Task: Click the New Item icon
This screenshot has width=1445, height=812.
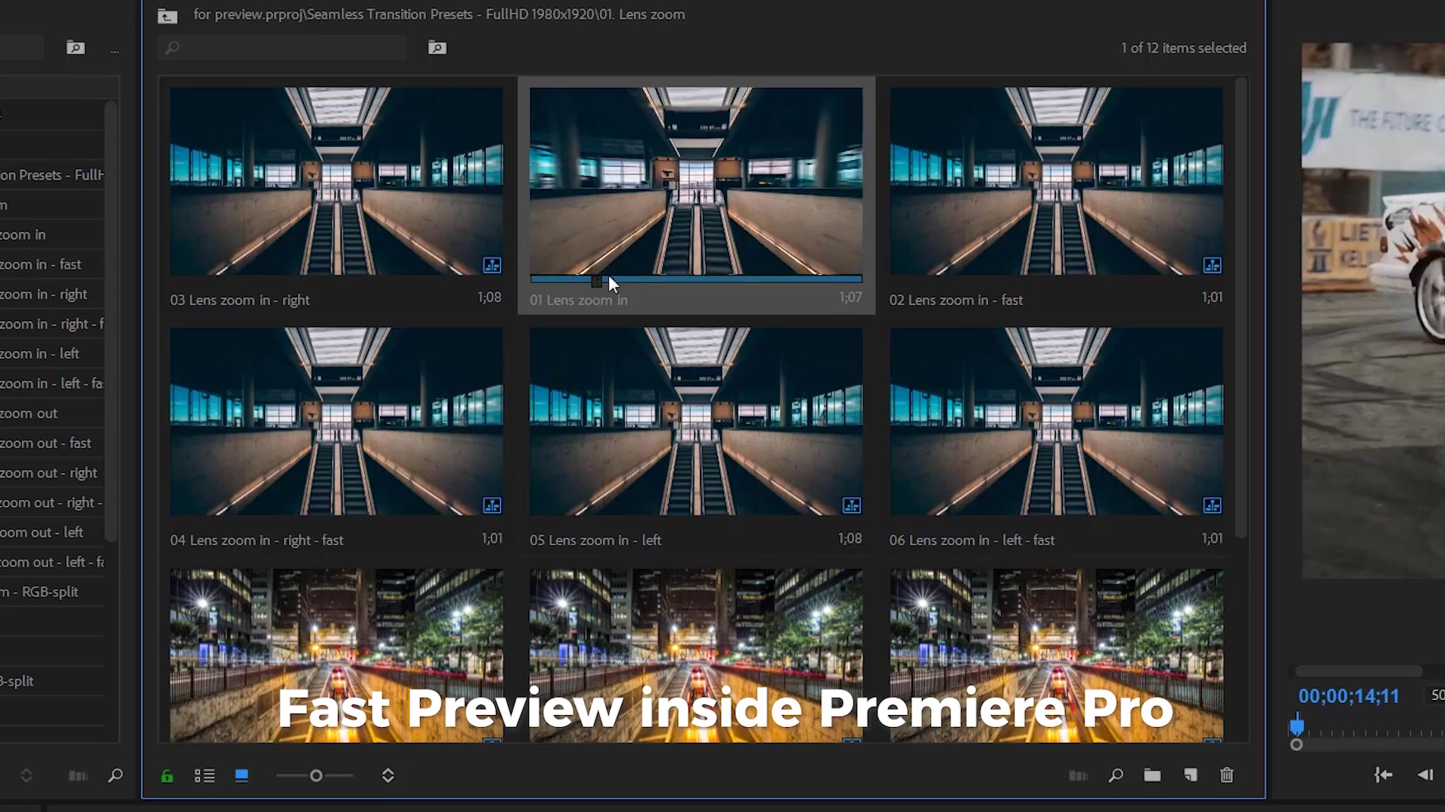Action: click(x=1190, y=775)
